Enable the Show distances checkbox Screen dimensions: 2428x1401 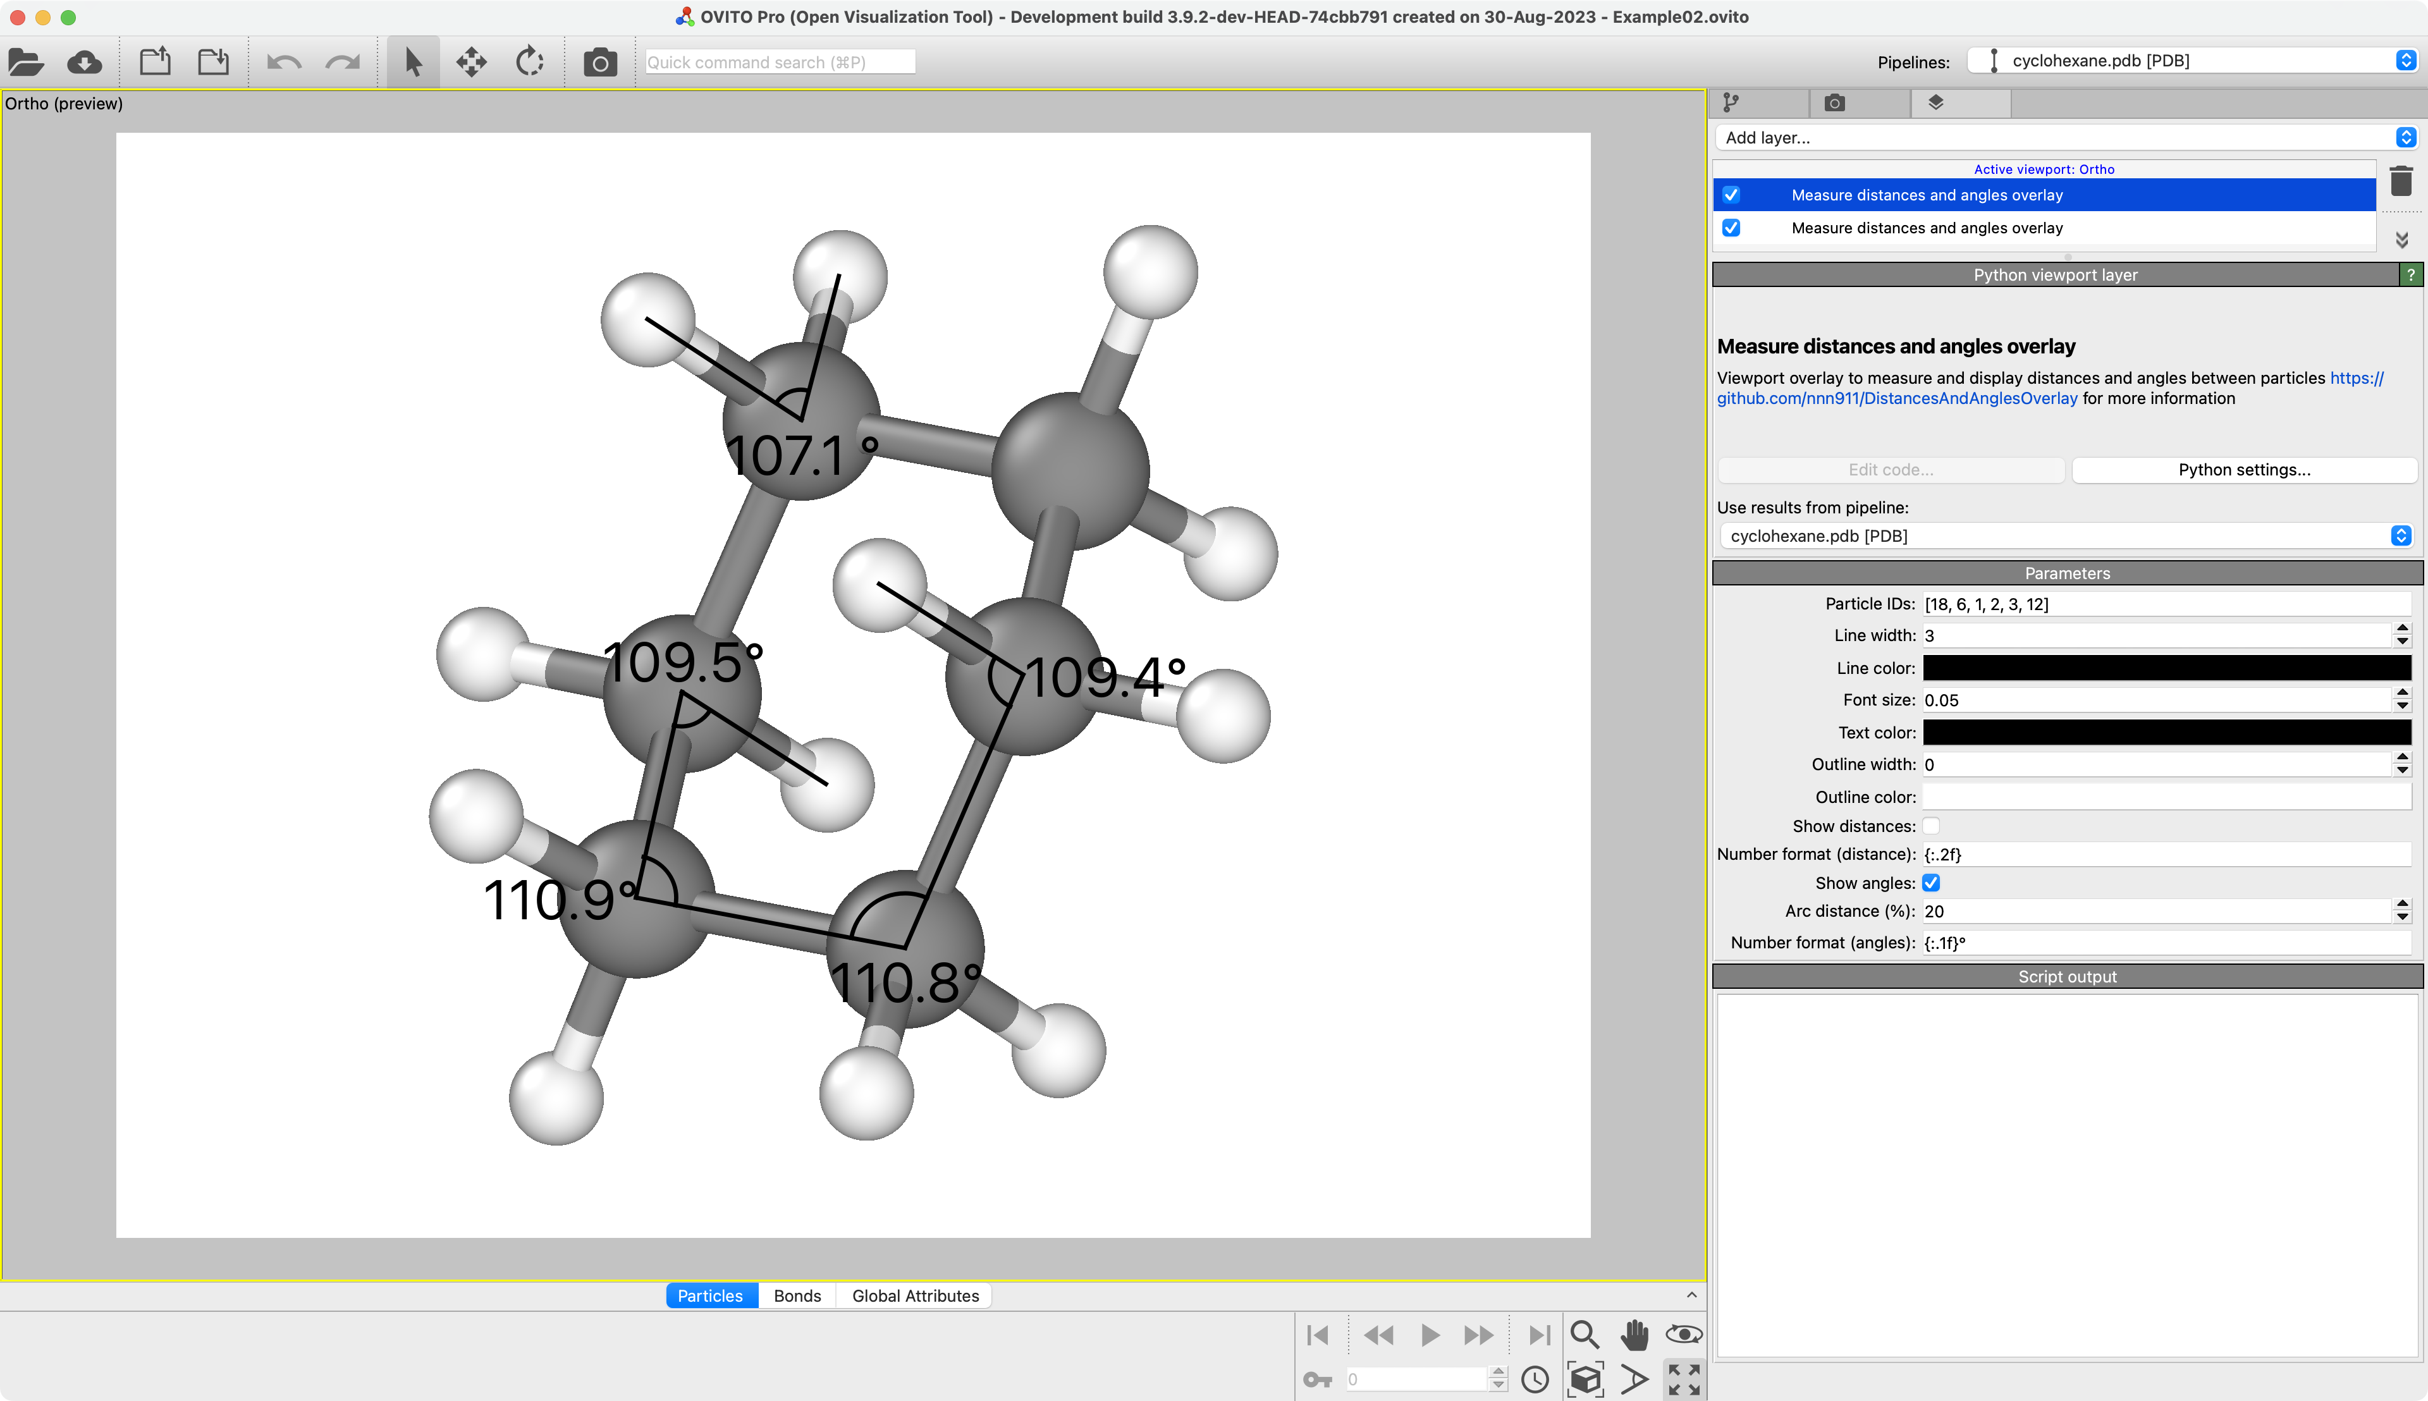(x=1930, y=826)
